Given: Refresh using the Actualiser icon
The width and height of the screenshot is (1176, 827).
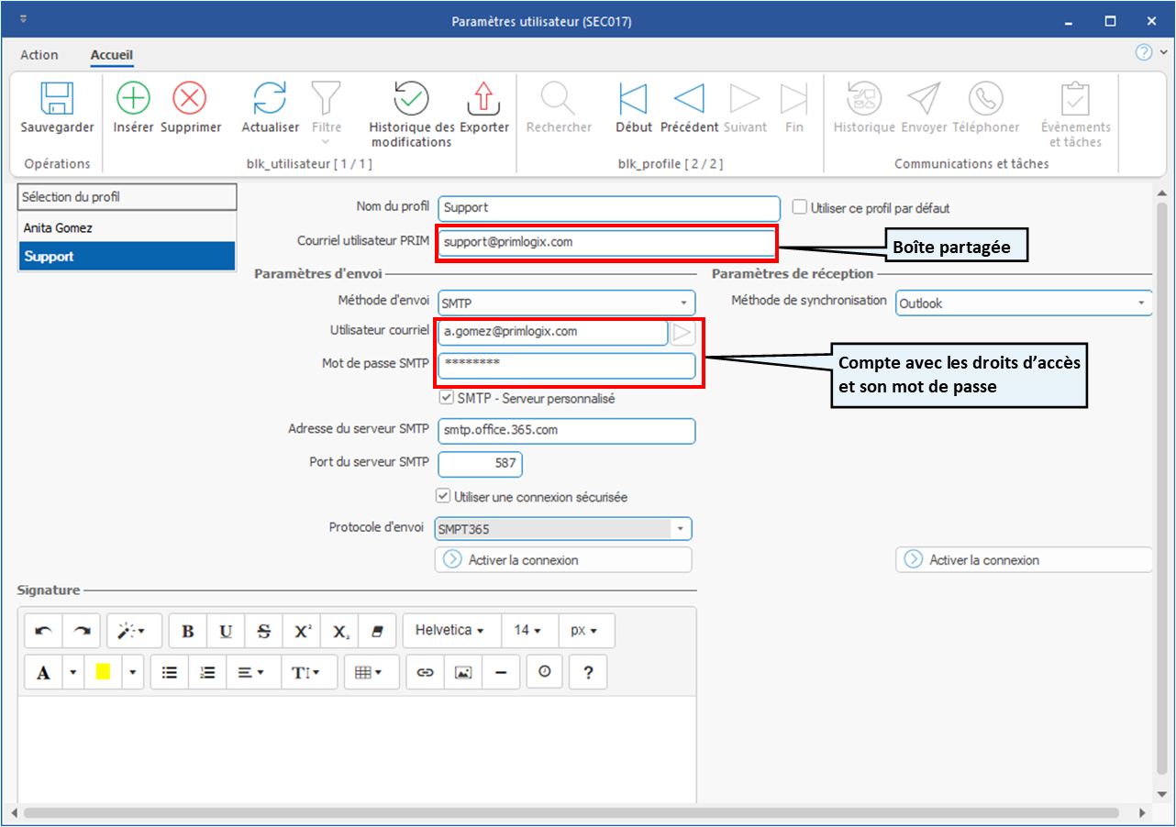Looking at the screenshot, I should (270, 99).
